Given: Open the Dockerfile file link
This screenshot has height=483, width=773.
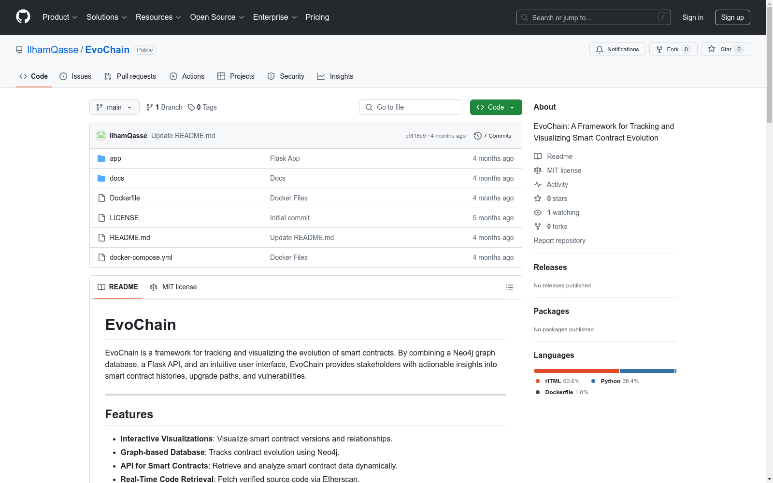Looking at the screenshot, I should [125, 198].
